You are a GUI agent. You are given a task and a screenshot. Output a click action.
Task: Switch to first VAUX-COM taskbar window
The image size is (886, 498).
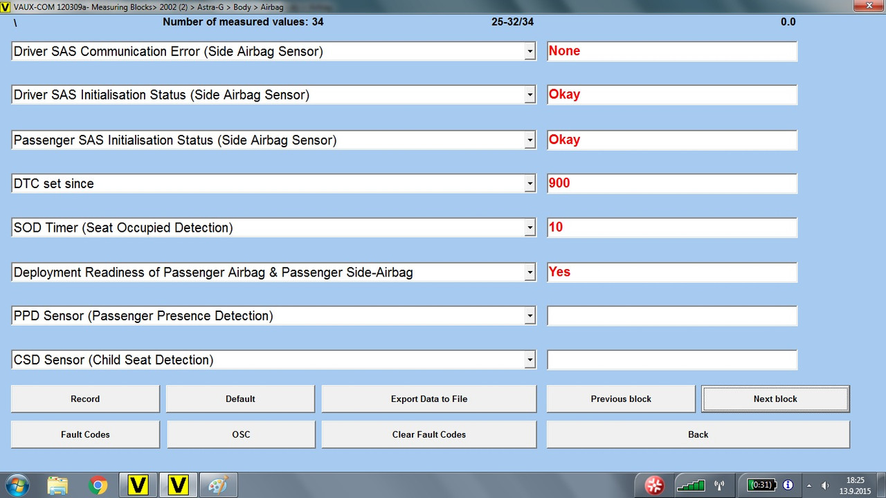tap(138, 486)
